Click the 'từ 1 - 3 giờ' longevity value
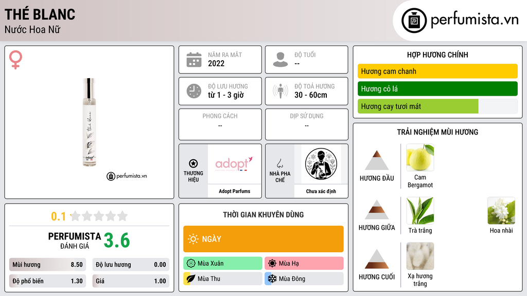This screenshot has width=527, height=296. pos(226,95)
